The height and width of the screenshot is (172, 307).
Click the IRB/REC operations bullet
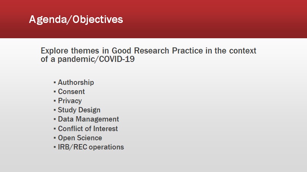tap(91, 147)
